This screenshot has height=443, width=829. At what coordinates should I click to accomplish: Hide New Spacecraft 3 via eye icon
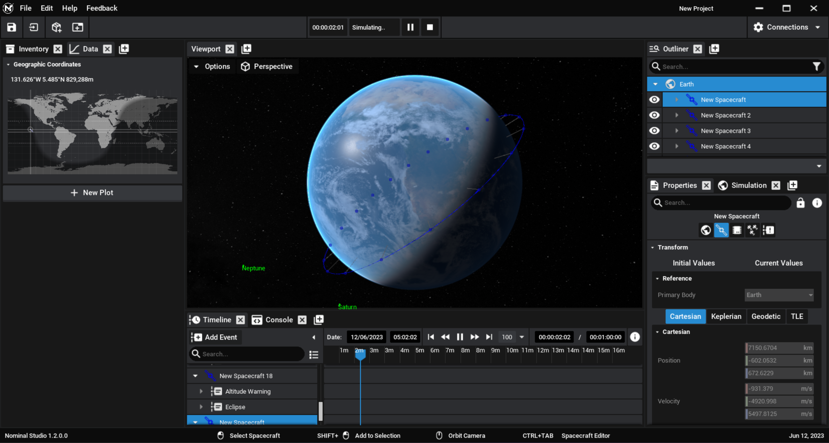coord(654,131)
